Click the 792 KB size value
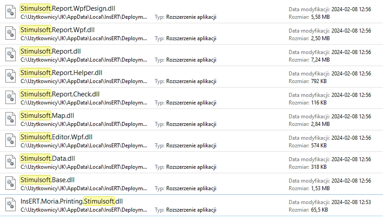Screen dimensions: 383x221 (319, 81)
